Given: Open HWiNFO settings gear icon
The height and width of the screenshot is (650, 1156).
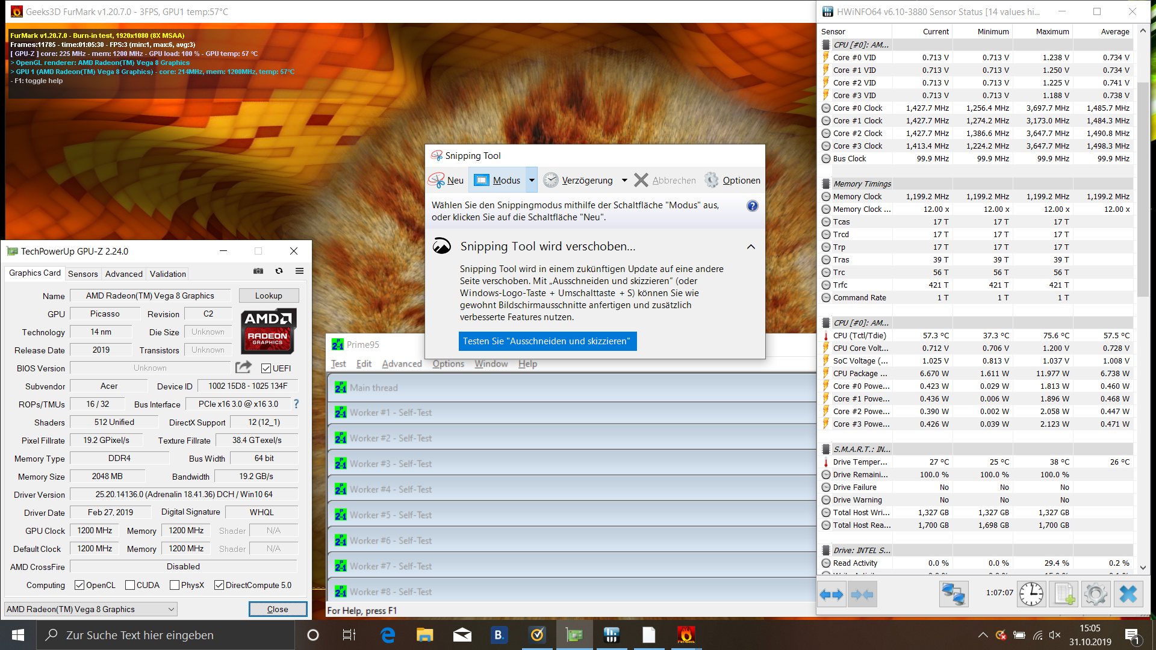Looking at the screenshot, I should tap(1095, 594).
